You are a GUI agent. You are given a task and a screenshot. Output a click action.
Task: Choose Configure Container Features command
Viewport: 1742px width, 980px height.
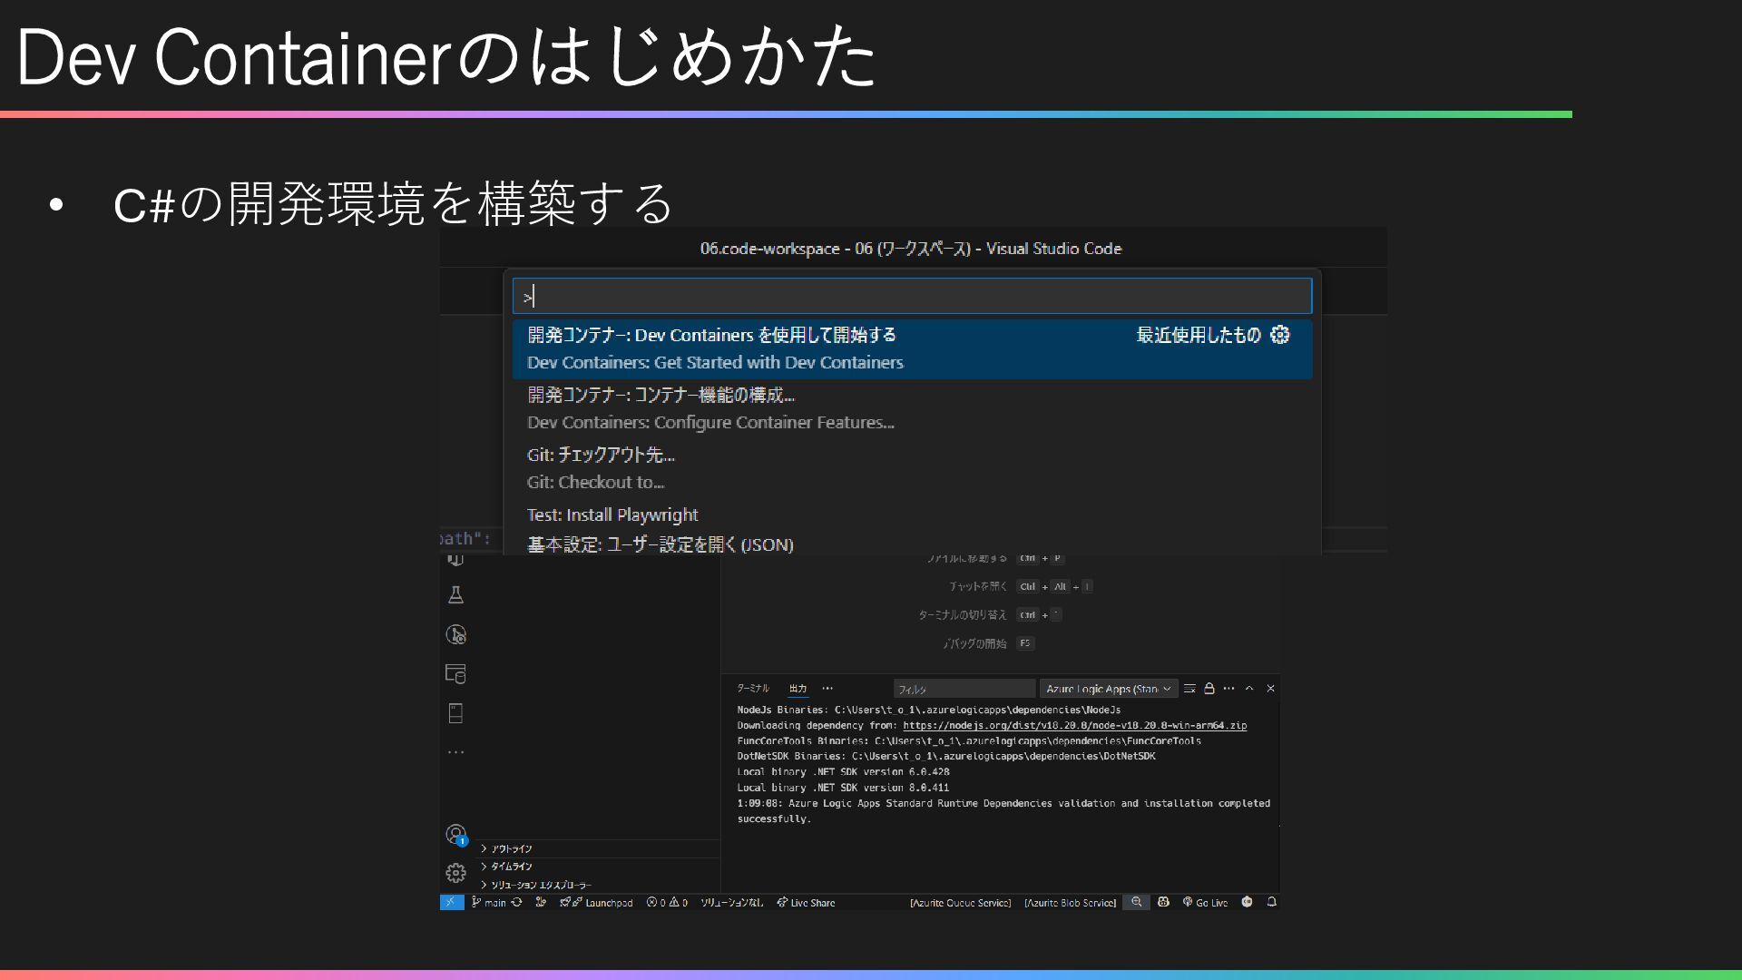912,408
